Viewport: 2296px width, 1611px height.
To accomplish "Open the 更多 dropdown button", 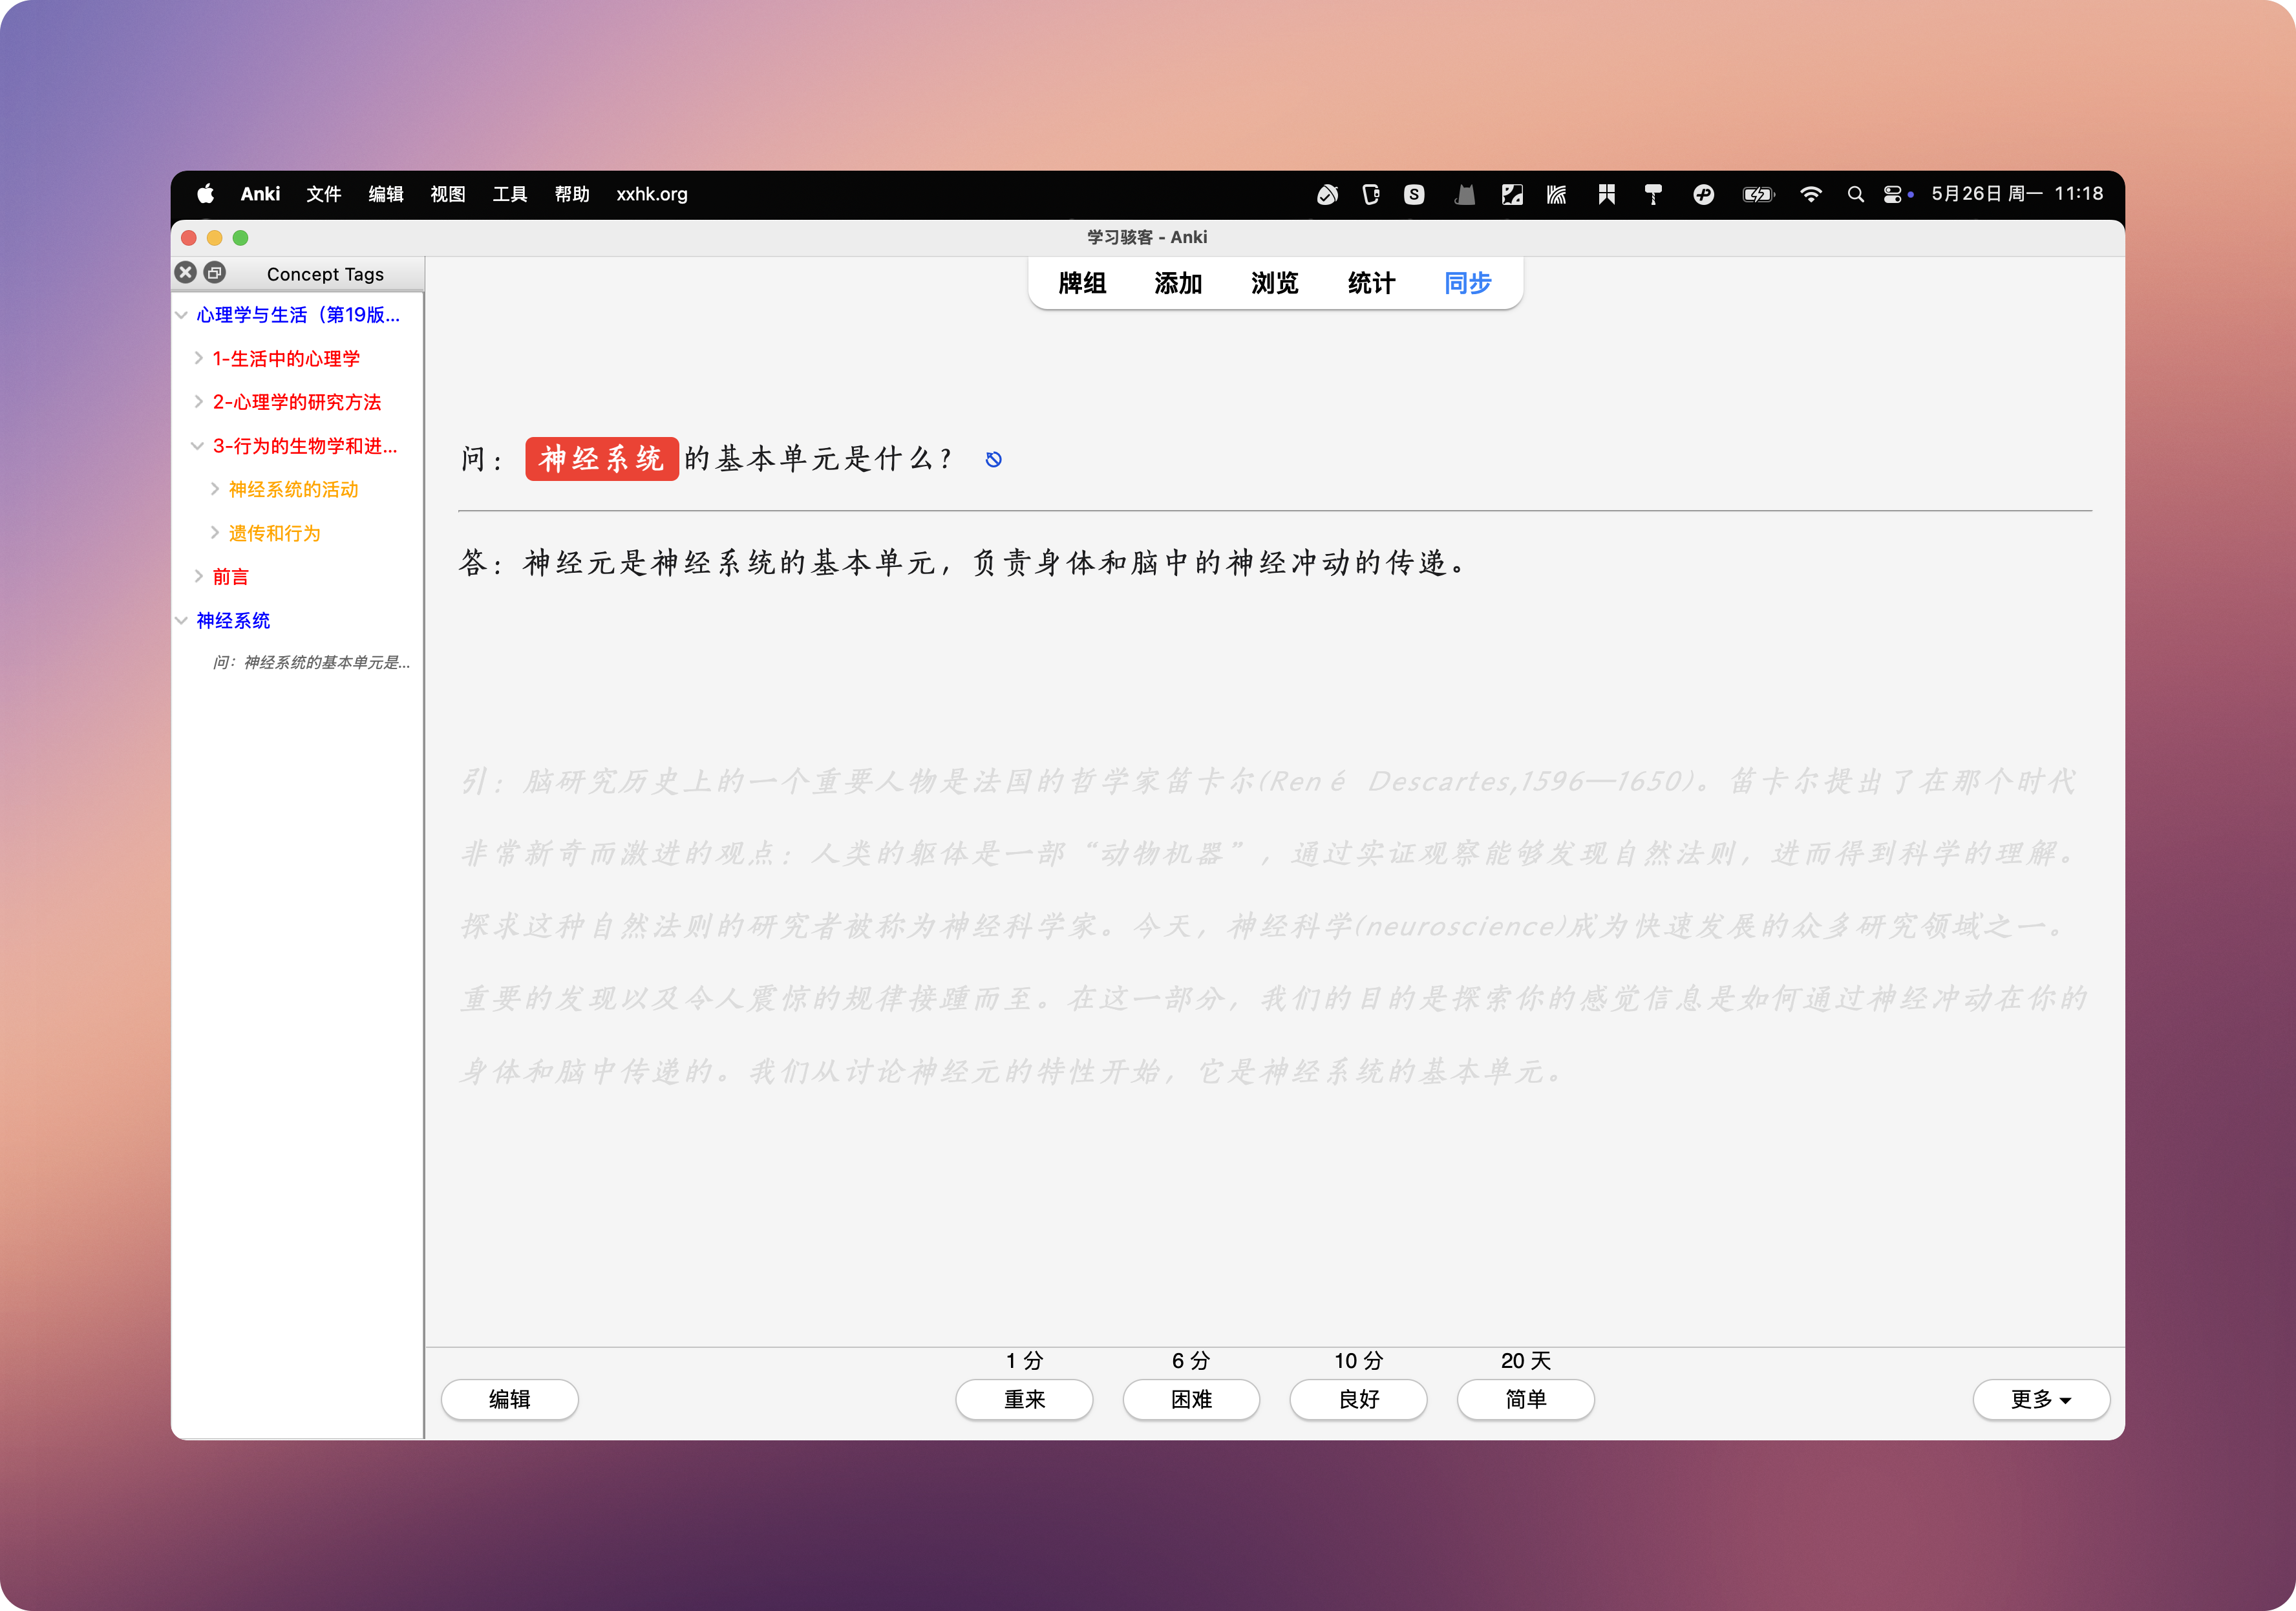I will click(x=2040, y=1399).
